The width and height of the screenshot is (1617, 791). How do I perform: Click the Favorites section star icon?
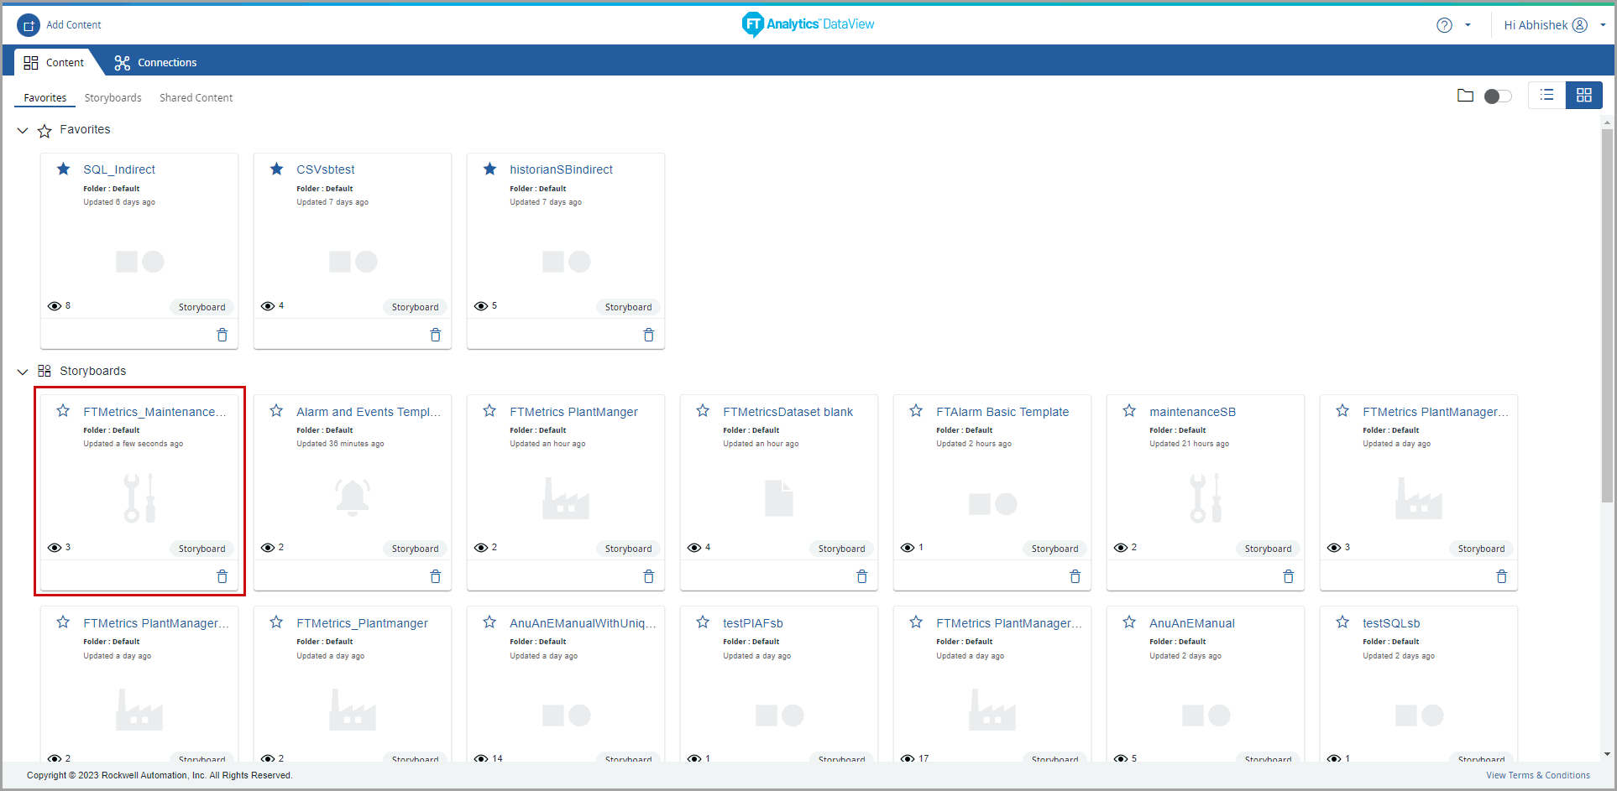[x=44, y=131]
